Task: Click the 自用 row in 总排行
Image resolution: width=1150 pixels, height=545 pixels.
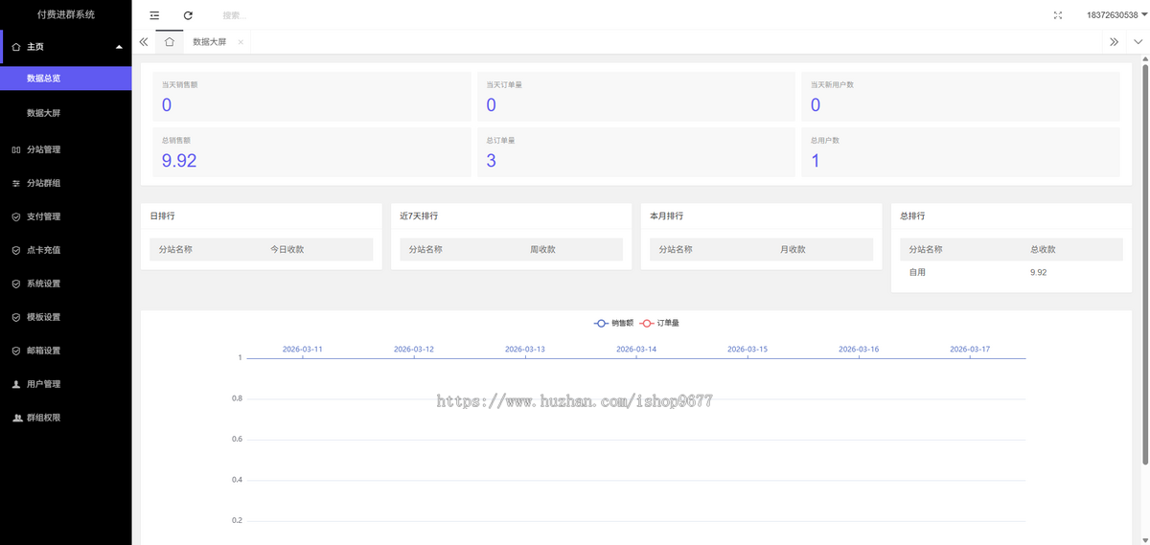Action: [x=1011, y=272]
